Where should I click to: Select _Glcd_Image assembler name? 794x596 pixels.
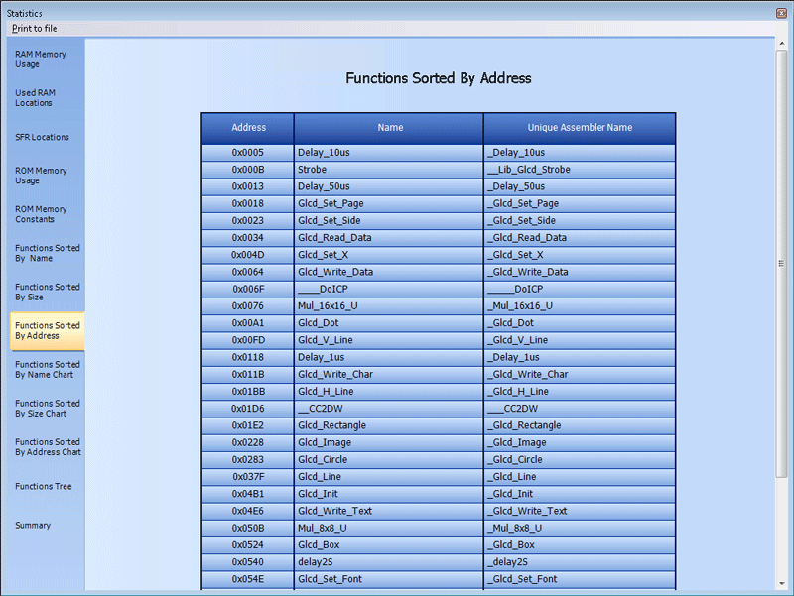(580, 442)
